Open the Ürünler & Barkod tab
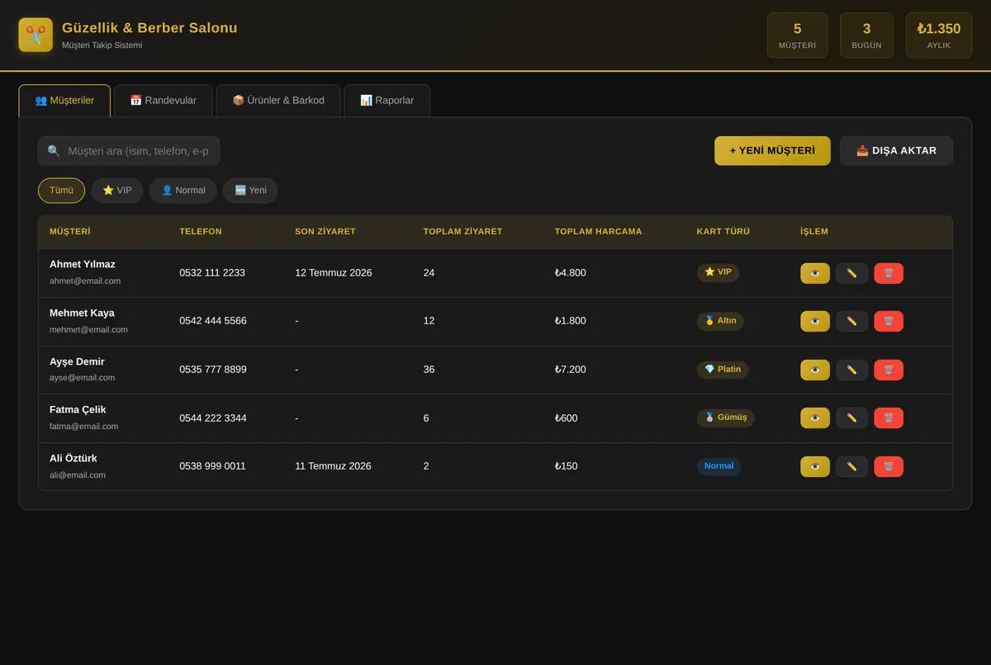 (x=278, y=101)
